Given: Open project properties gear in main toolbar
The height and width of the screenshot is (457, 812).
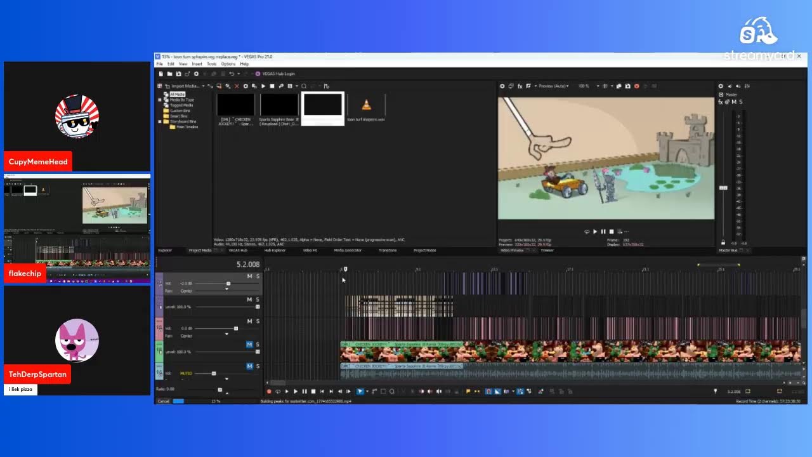Looking at the screenshot, I should click(196, 74).
